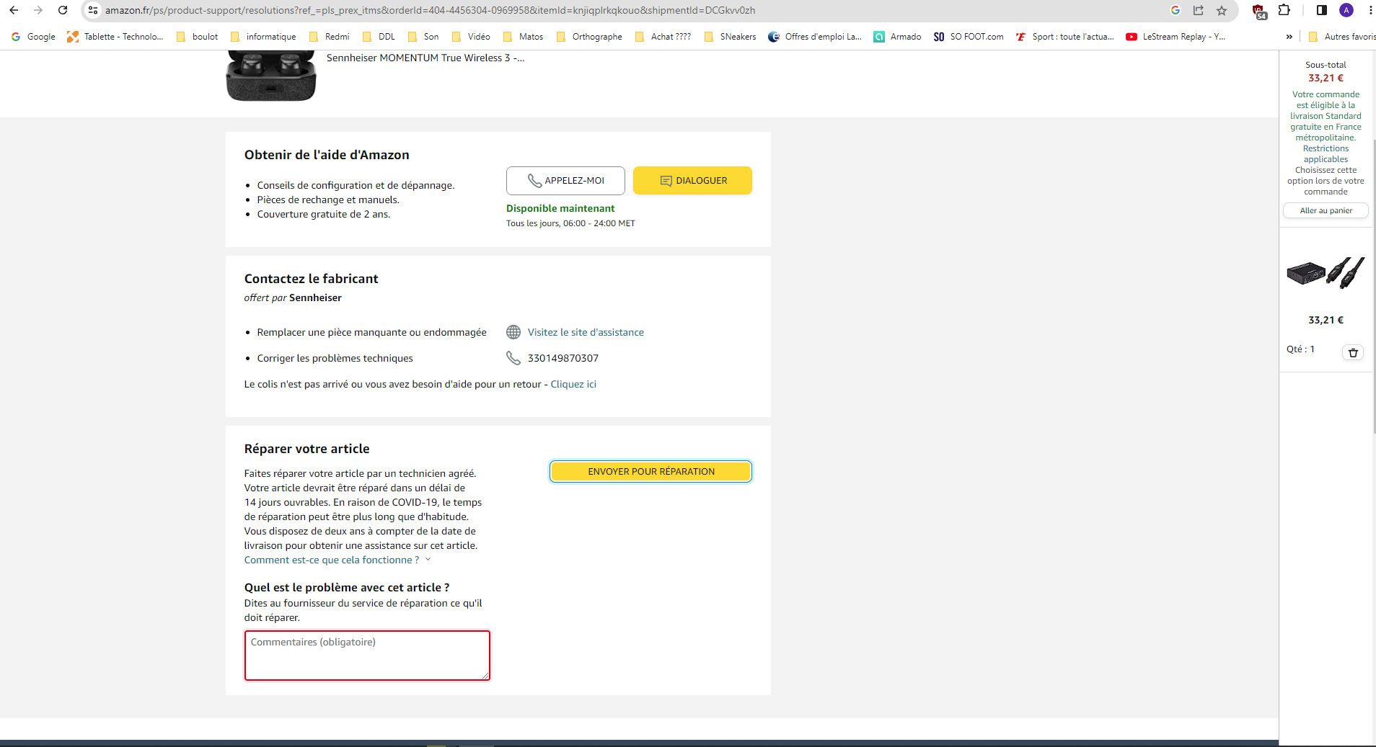Click the Sennheiser earbuds product image

click(271, 76)
